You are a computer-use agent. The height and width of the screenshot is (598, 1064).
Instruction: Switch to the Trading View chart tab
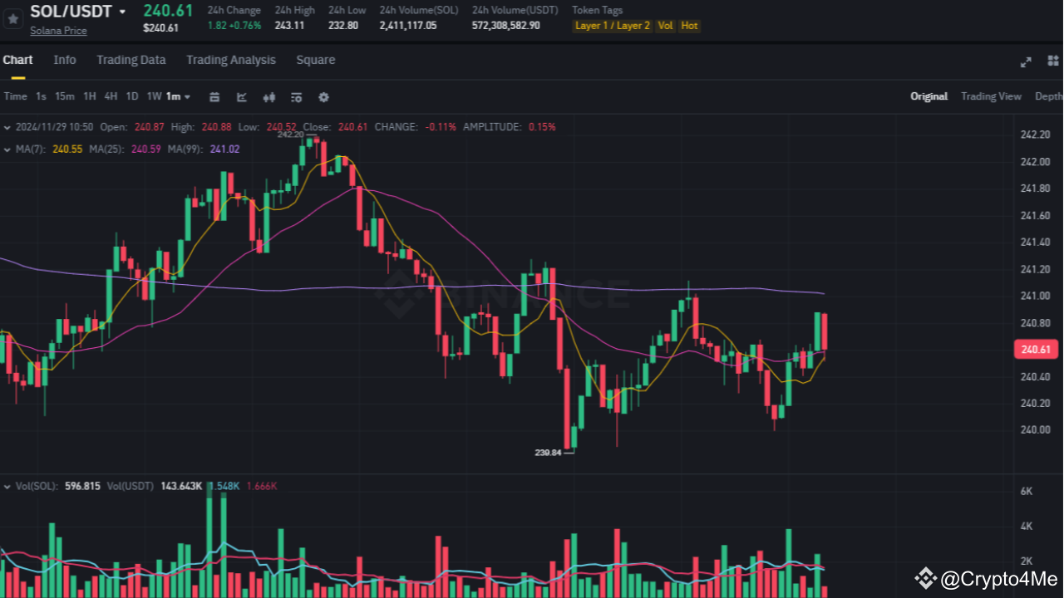[991, 96]
